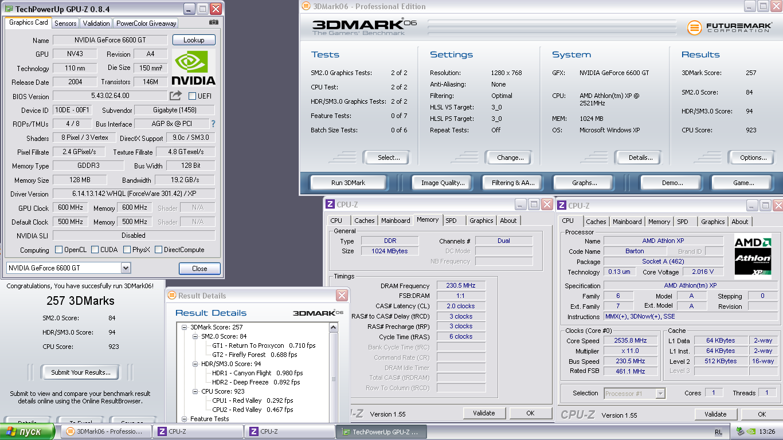Click the taskbar clock showing 13:26

[x=768, y=431]
